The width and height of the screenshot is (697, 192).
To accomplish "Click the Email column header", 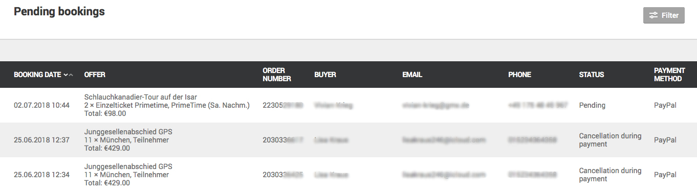I will point(412,75).
